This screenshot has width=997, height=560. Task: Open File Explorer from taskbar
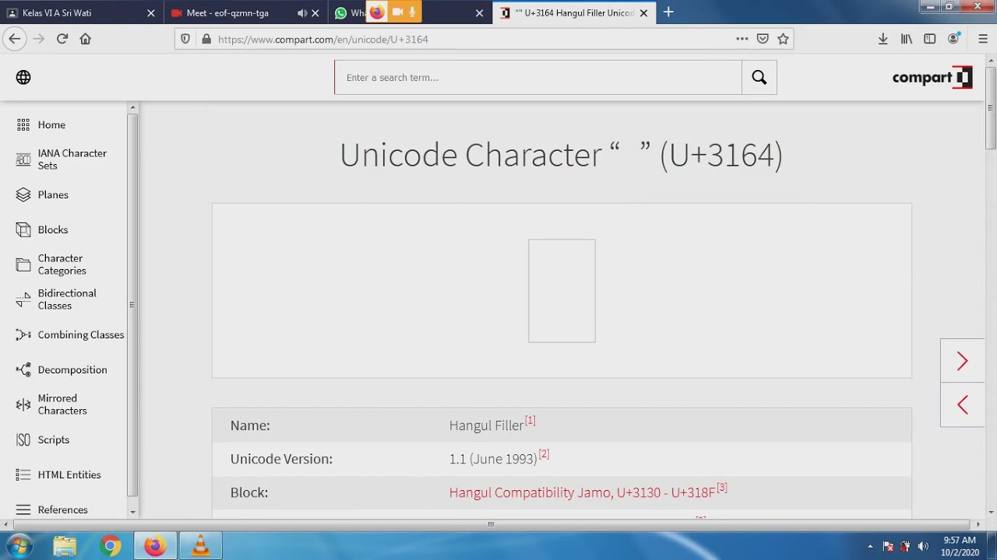(x=65, y=546)
